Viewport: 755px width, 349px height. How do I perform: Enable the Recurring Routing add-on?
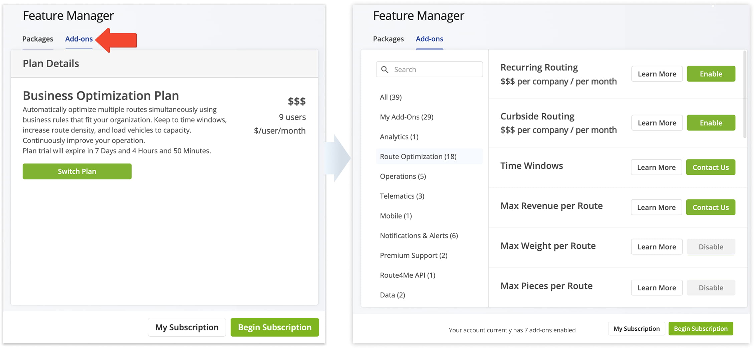pos(711,74)
